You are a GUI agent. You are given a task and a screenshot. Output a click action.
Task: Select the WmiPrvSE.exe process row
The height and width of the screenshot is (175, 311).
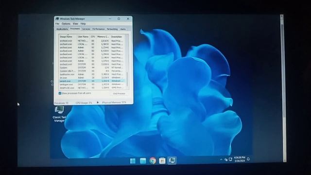click(92, 88)
